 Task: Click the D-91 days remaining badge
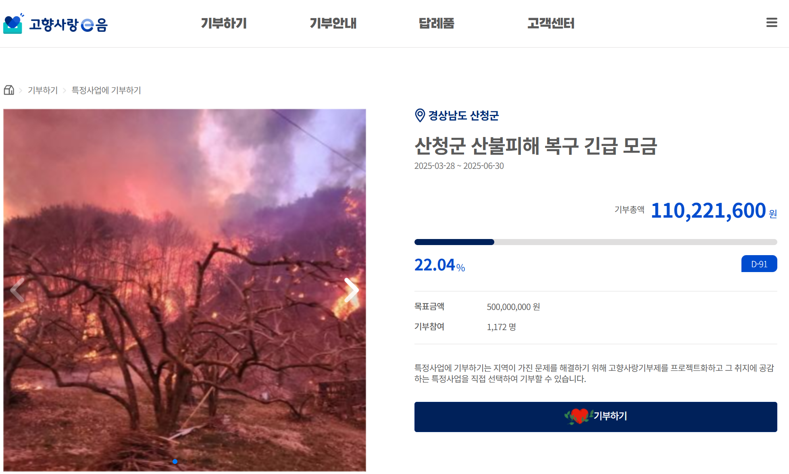click(x=759, y=264)
